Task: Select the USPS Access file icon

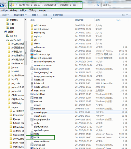Action: point(32,137)
